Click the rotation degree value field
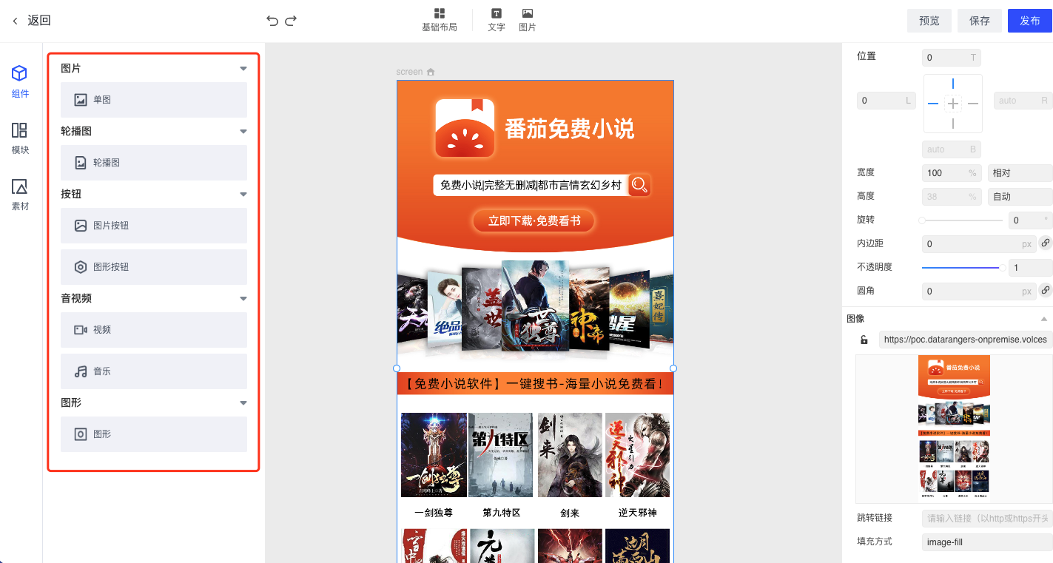This screenshot has width=1053, height=563. point(1031,220)
